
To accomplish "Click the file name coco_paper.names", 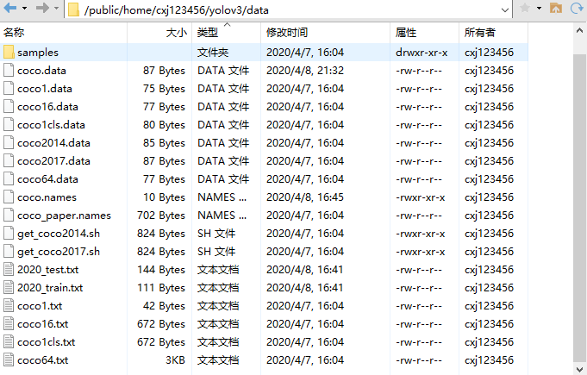I will click(x=64, y=216).
